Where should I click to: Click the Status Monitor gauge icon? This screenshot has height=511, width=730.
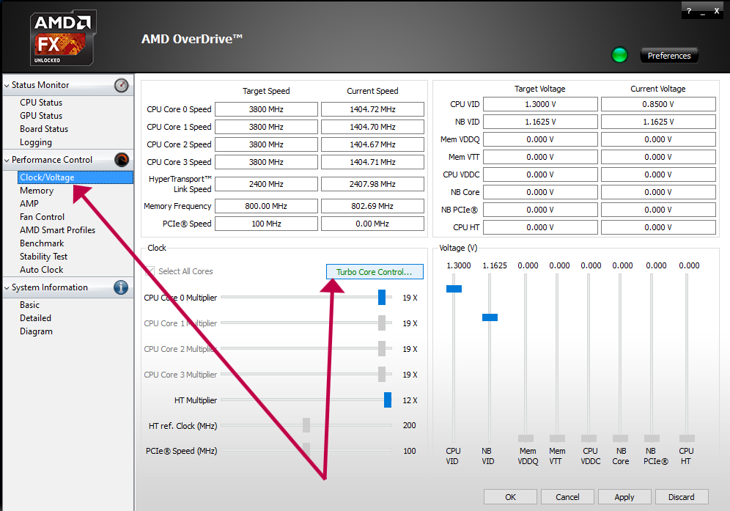click(x=122, y=85)
